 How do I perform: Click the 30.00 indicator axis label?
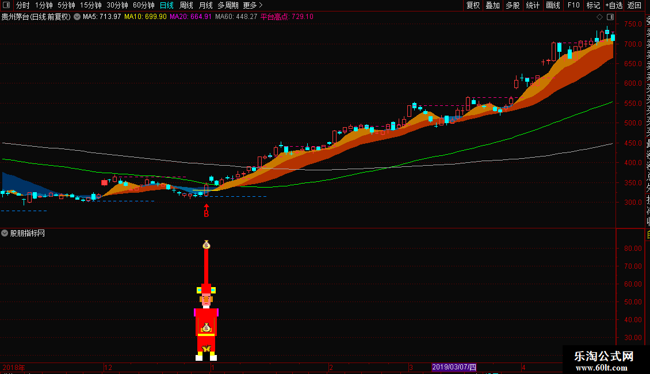click(x=633, y=338)
